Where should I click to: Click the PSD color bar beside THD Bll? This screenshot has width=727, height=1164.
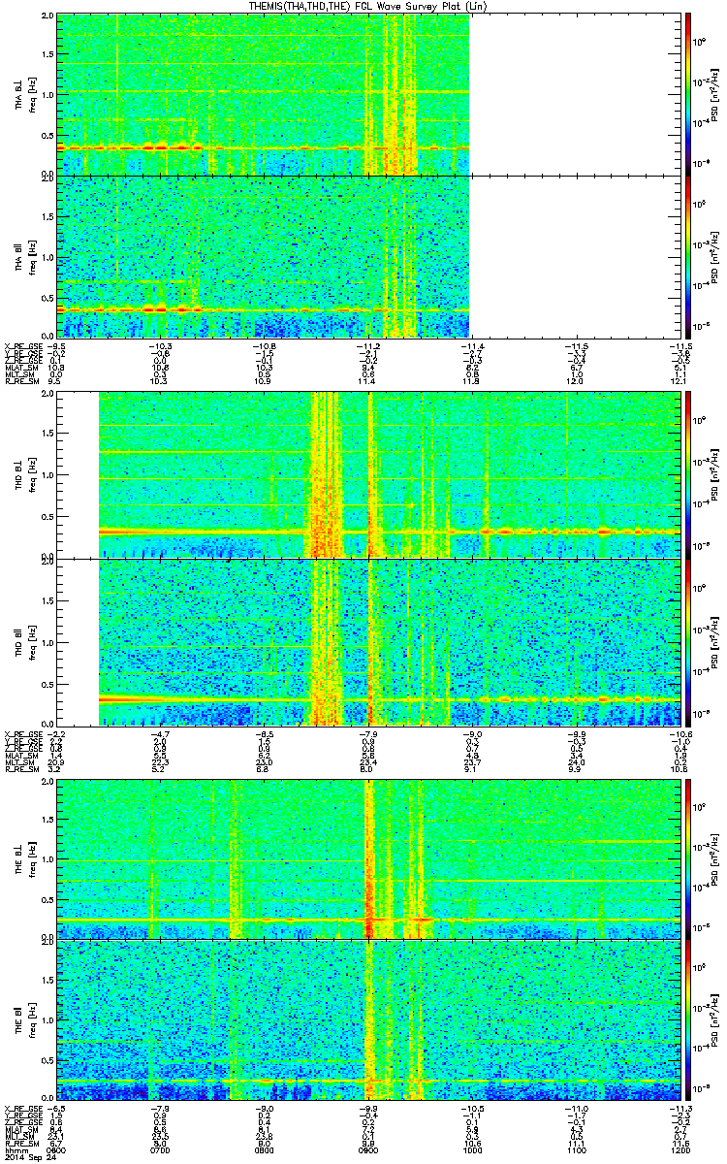[688, 642]
